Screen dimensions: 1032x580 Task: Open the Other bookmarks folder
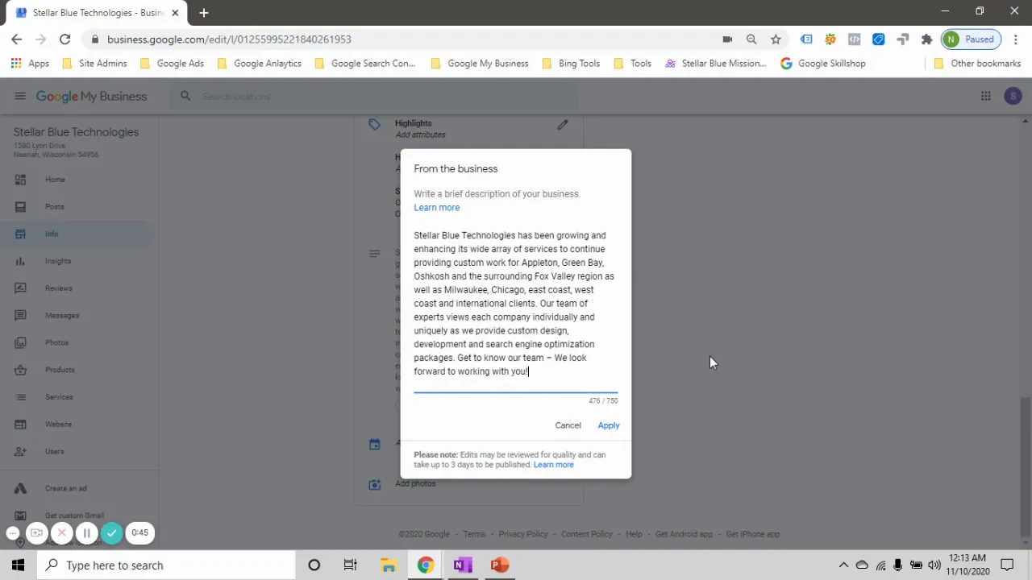[977, 63]
